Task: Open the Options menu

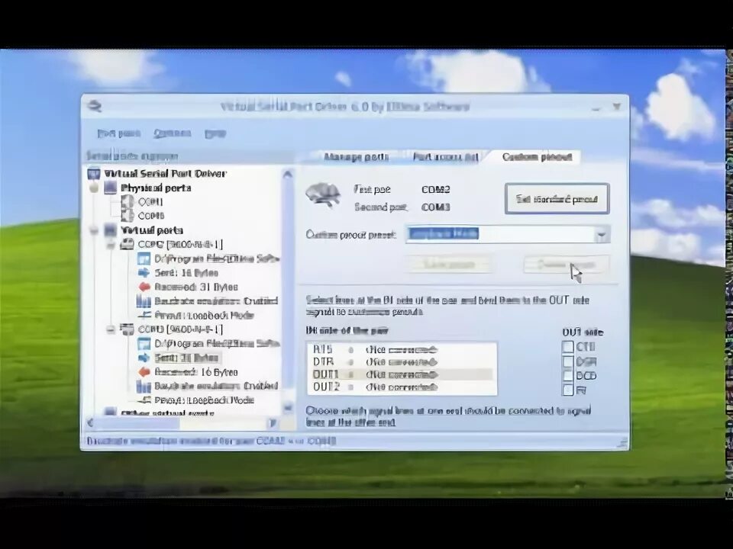Action: click(x=172, y=133)
